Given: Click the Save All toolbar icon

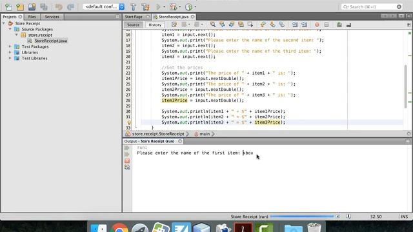Looking at the screenshot, I should coord(44,7).
